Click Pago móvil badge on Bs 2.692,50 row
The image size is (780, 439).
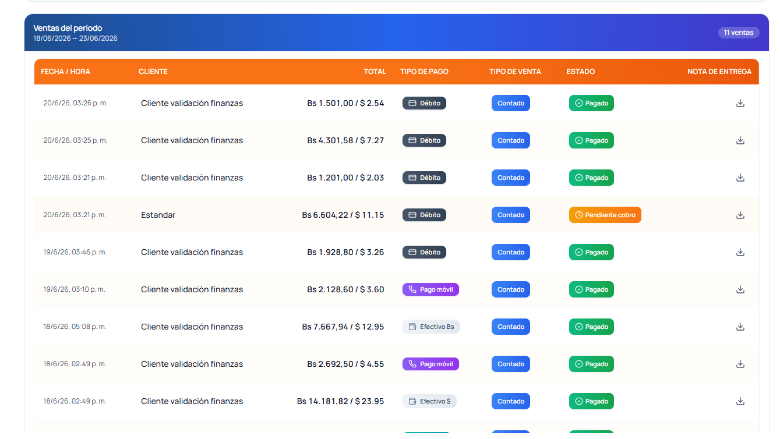(430, 364)
